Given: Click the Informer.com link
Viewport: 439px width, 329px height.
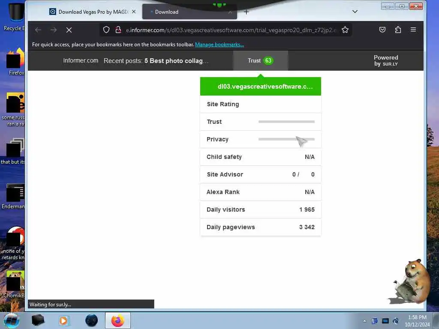Looking at the screenshot, I should (81, 60).
